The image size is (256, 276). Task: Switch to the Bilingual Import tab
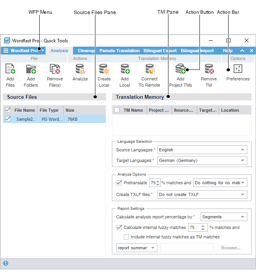click(197, 51)
